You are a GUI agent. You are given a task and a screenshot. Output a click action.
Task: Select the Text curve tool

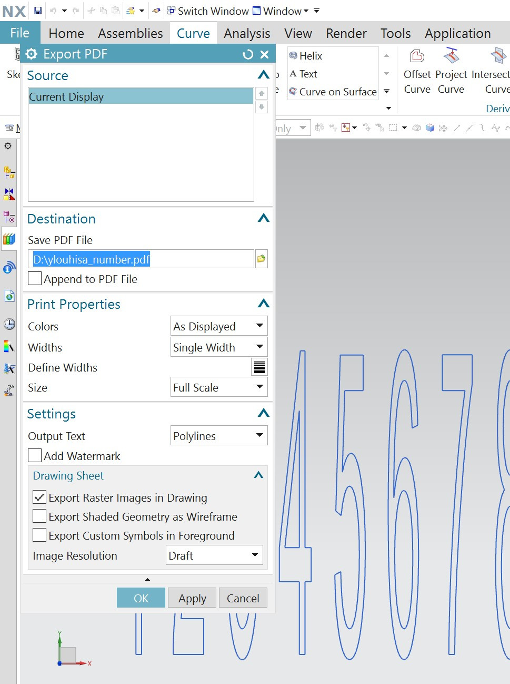(x=304, y=74)
